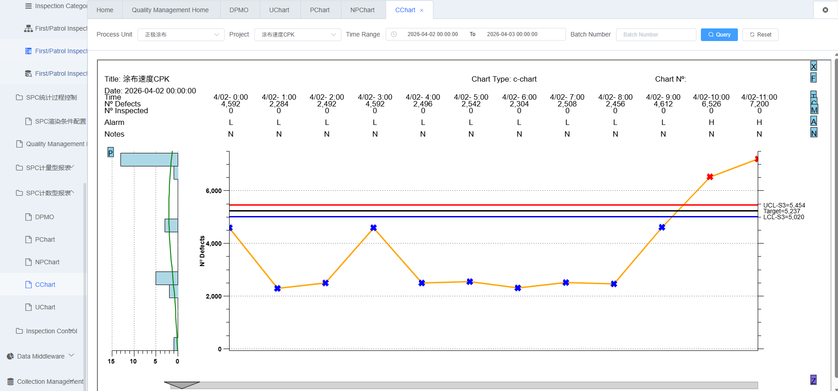Click the P button above histogram
This screenshot has width=838, height=391.
[x=111, y=152]
